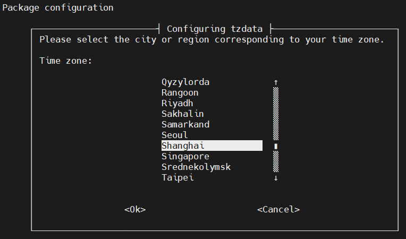Click the scroll down arrow in the list

coord(276,178)
